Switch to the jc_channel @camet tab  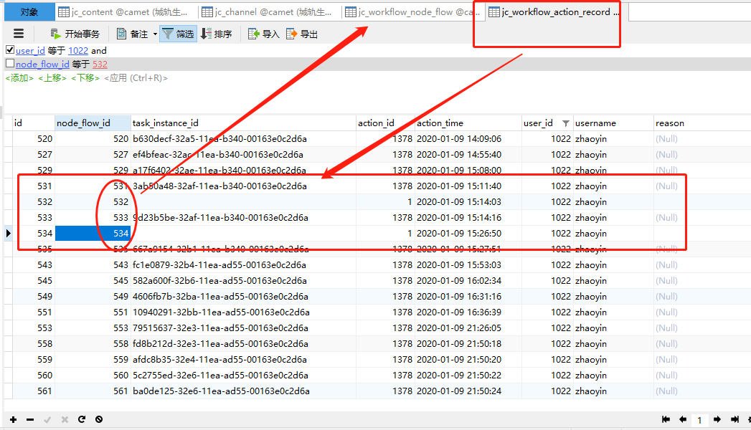click(269, 12)
